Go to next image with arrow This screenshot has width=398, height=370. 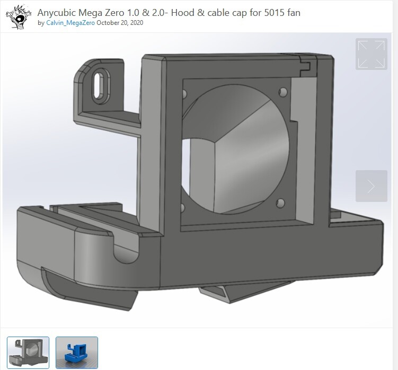371,186
